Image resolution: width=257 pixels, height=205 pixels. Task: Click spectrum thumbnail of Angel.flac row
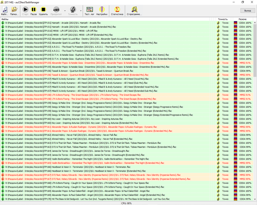pos(235,191)
